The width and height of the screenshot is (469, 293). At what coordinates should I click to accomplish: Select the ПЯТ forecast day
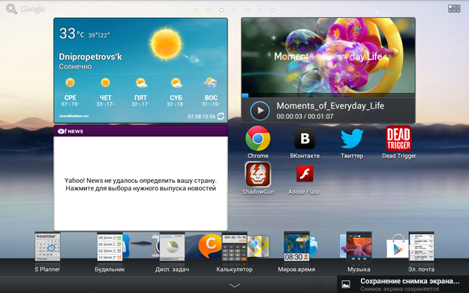point(140,92)
